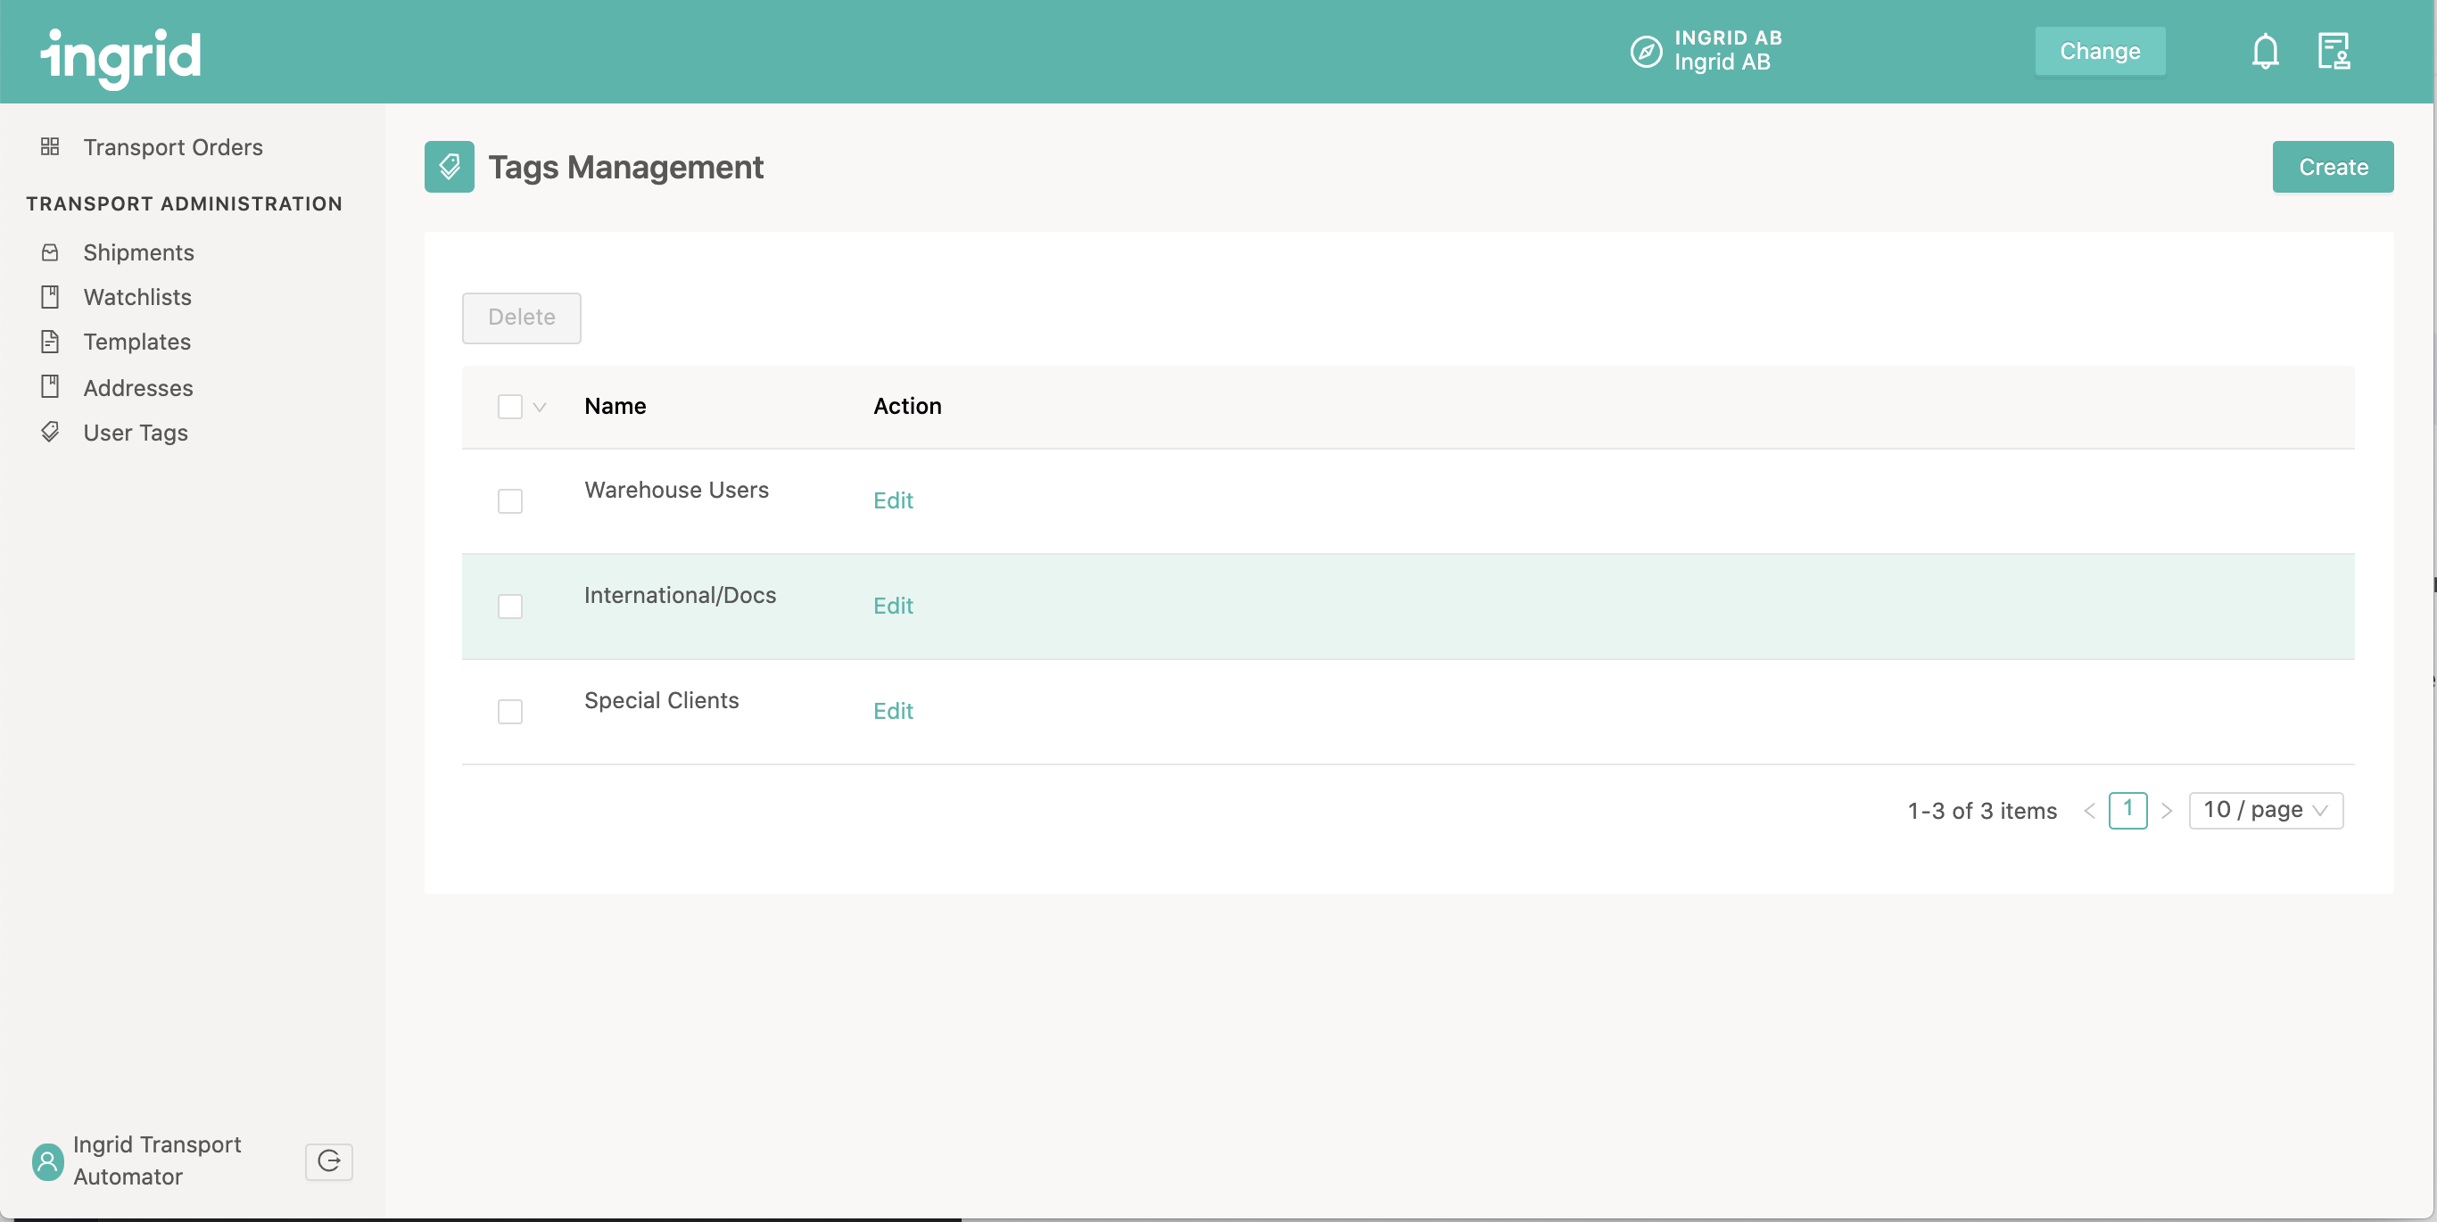Open Transport Orders section
The width and height of the screenshot is (2437, 1222).
(173, 145)
